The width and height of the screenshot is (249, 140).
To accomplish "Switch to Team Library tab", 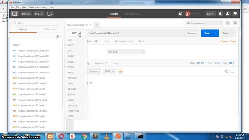I will (x=132, y=14).
